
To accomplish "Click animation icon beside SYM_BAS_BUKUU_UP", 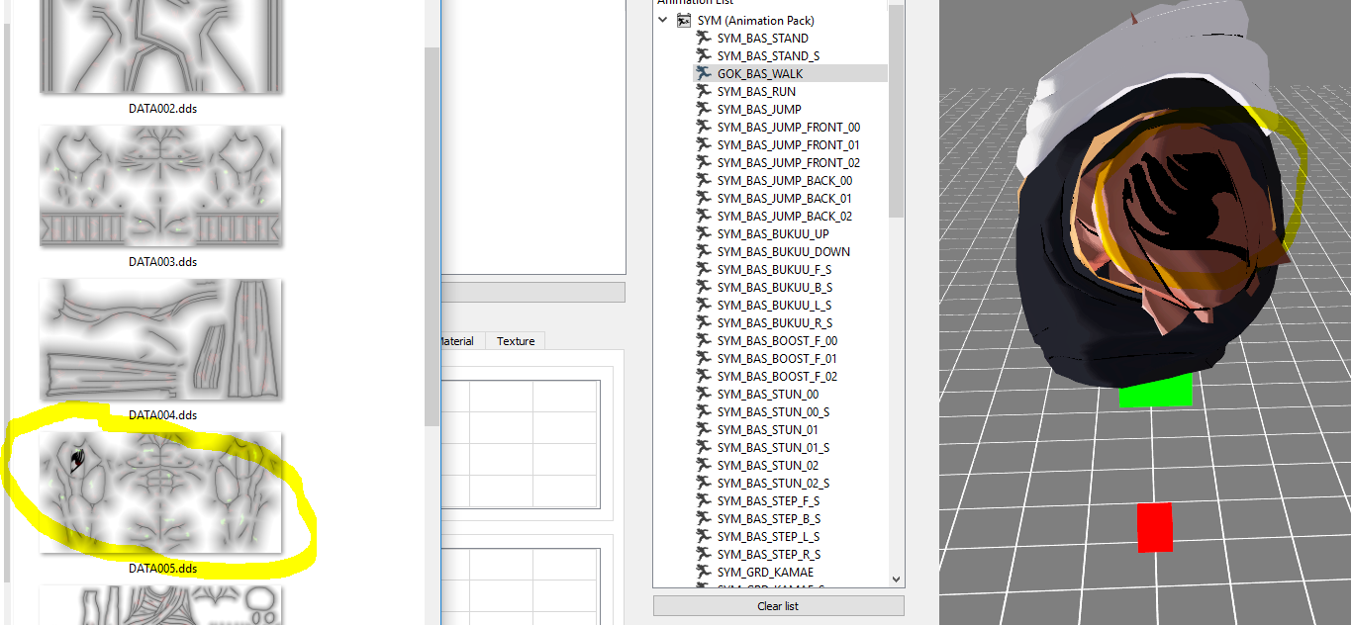I will (705, 233).
